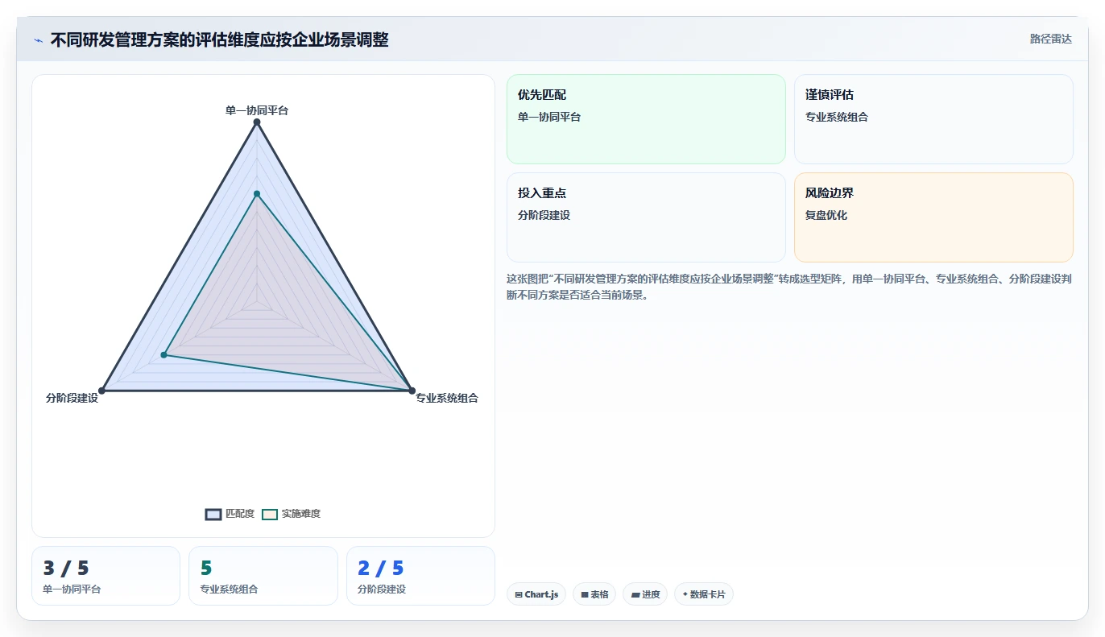Screen dimensions: 1105x637
Task: Click the radar axis label 分阶段建设
Action: [72, 398]
